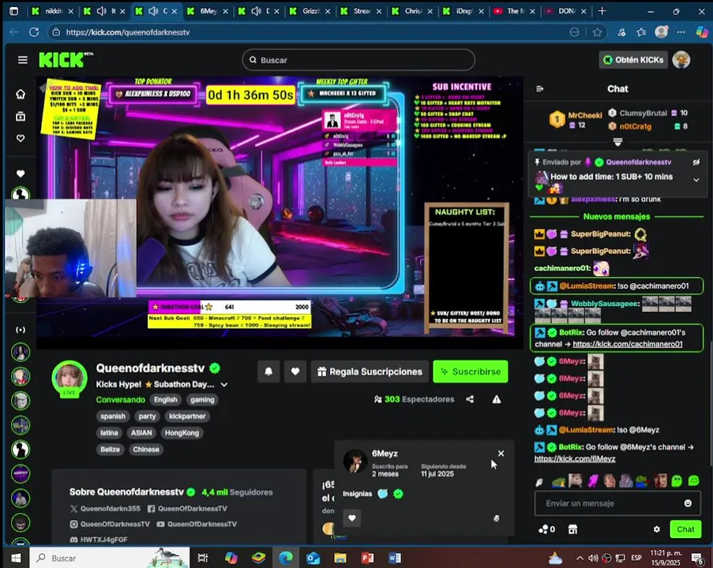The height and width of the screenshot is (568, 713).
Task: Open QueenOfDarknessTV YouTube link
Action: click(x=197, y=524)
